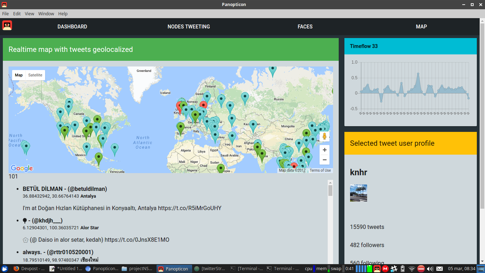
Task: Open the Help menu
Action: coord(63,14)
